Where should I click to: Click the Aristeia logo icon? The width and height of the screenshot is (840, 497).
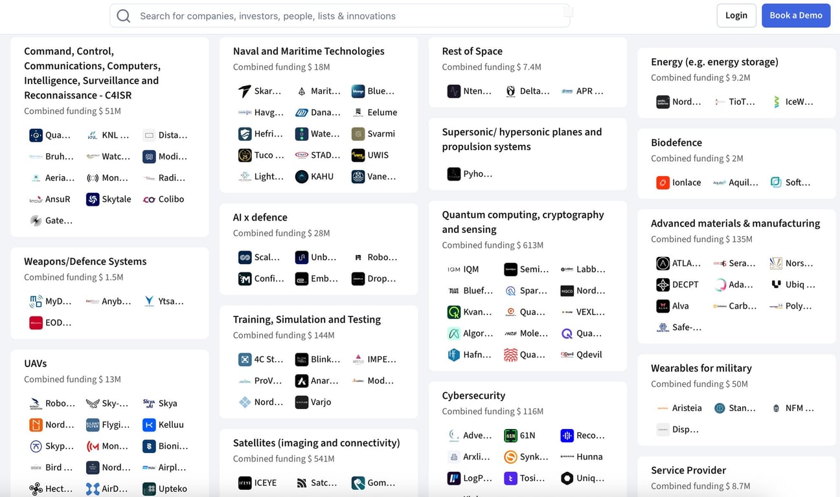click(x=663, y=408)
